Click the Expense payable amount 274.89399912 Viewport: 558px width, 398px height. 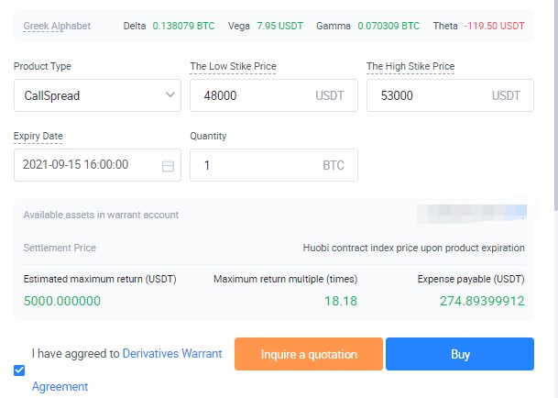pos(482,301)
